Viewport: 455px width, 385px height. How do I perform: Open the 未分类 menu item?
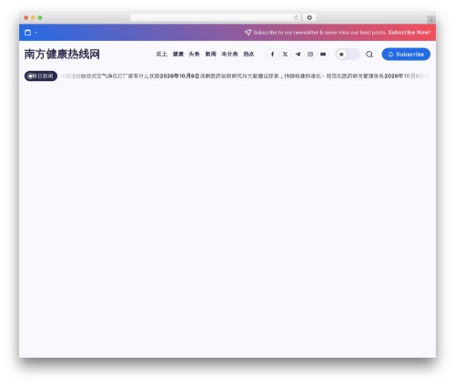click(229, 54)
